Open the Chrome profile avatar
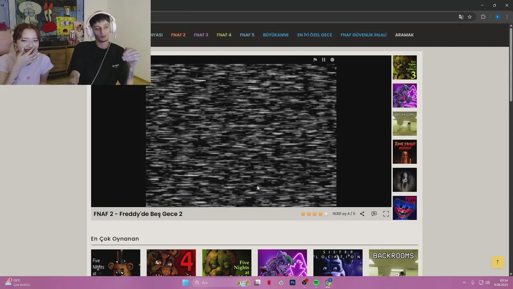Image resolution: width=513 pixels, height=289 pixels. [497, 17]
